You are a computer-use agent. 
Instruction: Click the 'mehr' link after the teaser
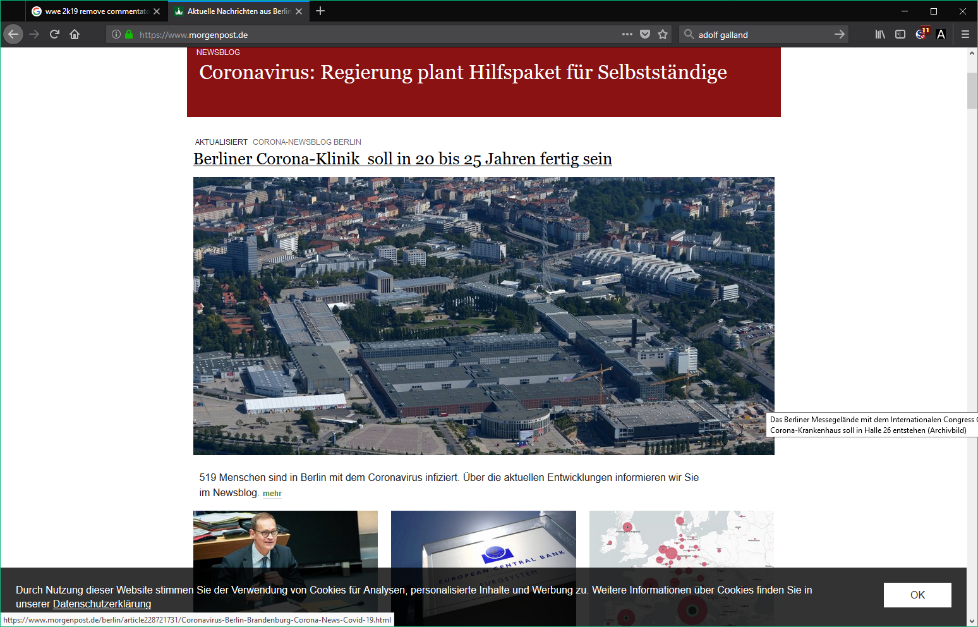click(x=272, y=494)
